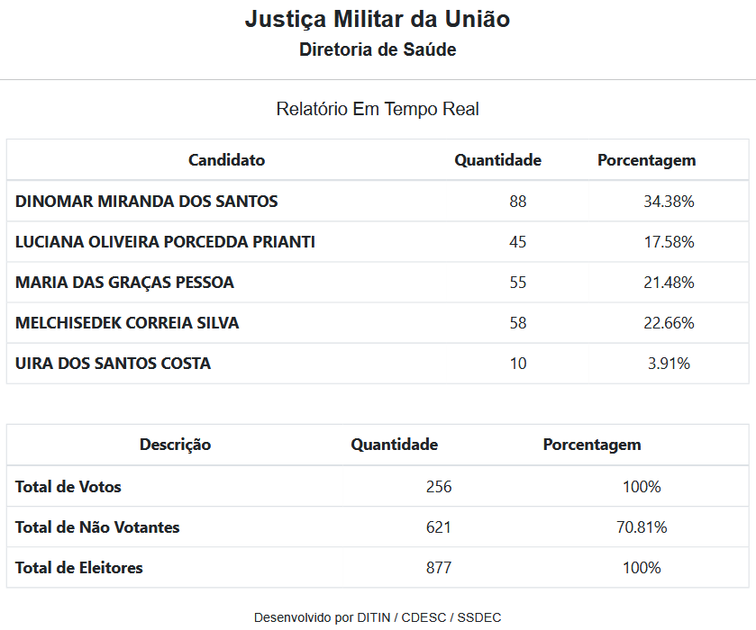Select the 3.91% percentage cell

click(x=669, y=364)
